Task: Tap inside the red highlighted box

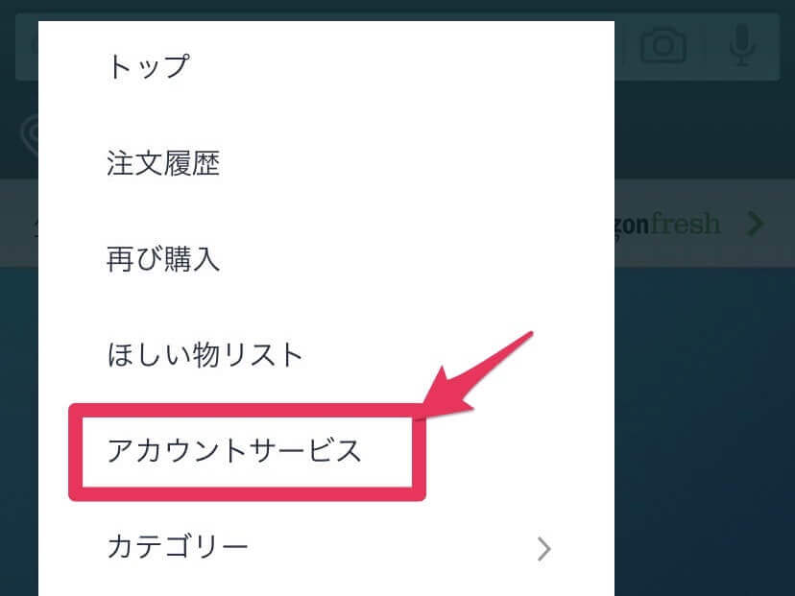Action: 247,452
